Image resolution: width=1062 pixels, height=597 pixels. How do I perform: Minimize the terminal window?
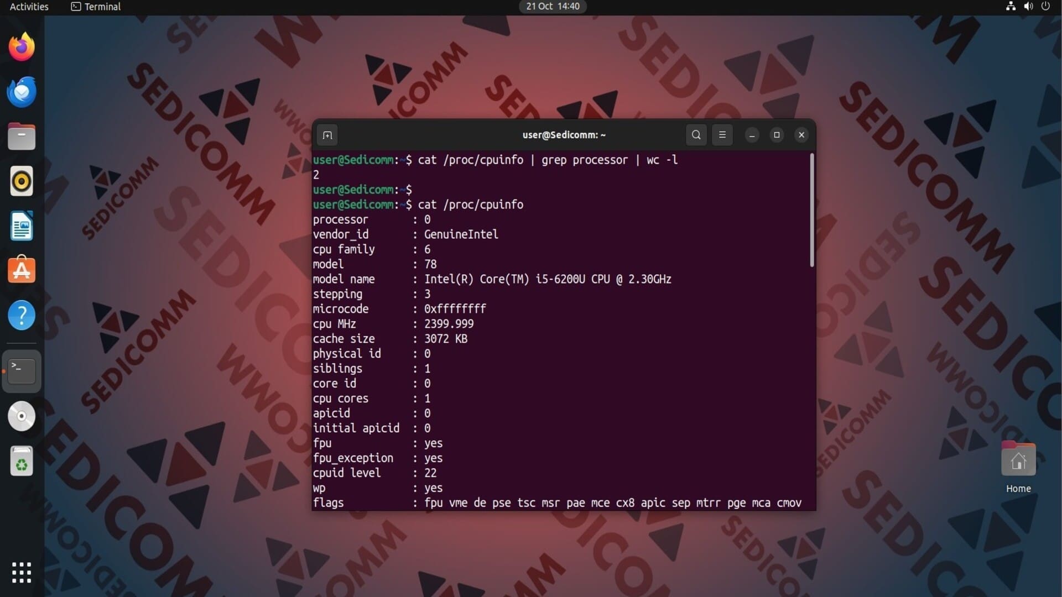[752, 135]
